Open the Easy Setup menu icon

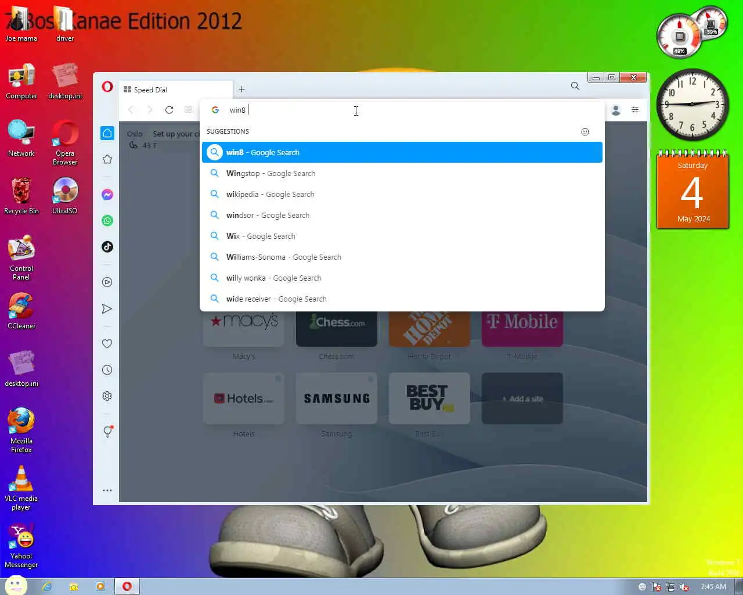(x=635, y=110)
